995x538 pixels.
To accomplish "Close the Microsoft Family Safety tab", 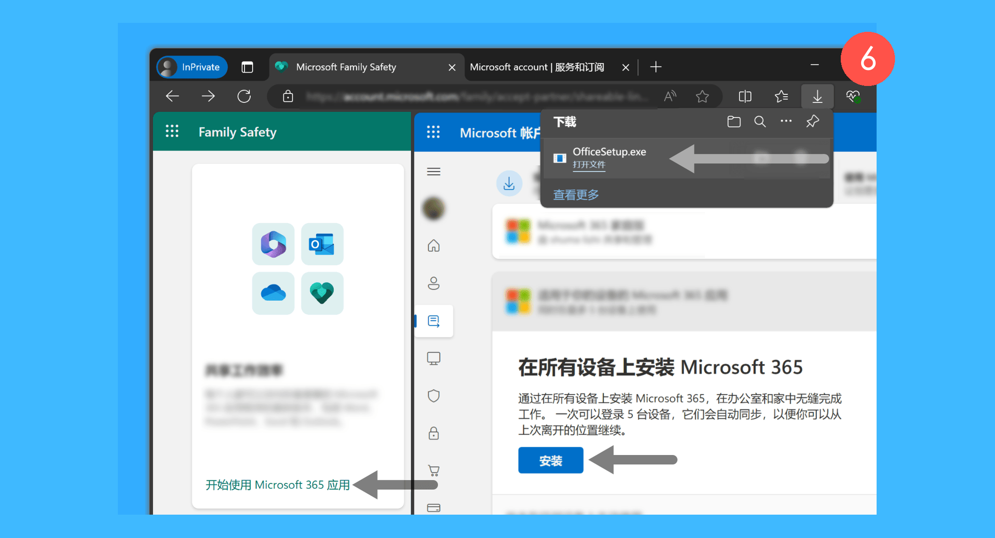I will [452, 68].
